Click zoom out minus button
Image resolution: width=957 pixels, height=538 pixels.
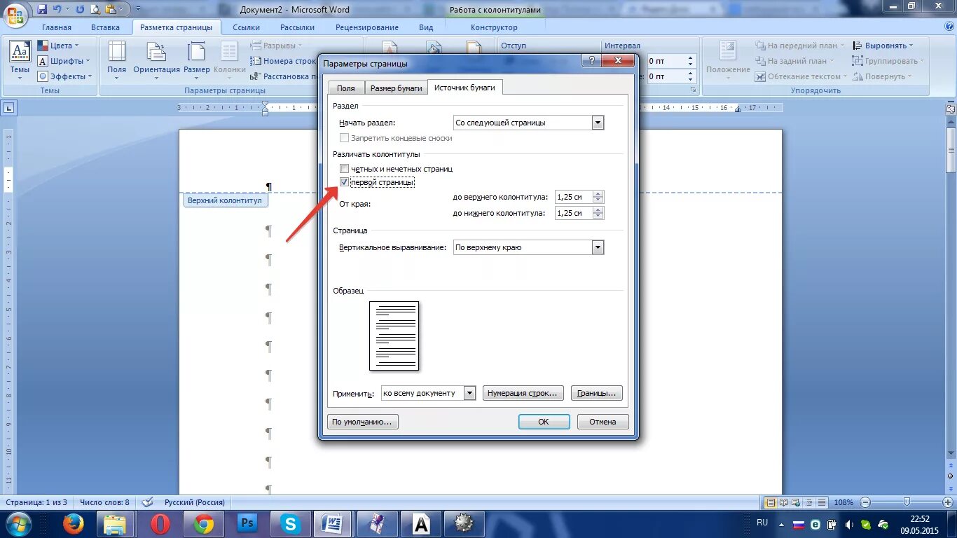[865, 502]
